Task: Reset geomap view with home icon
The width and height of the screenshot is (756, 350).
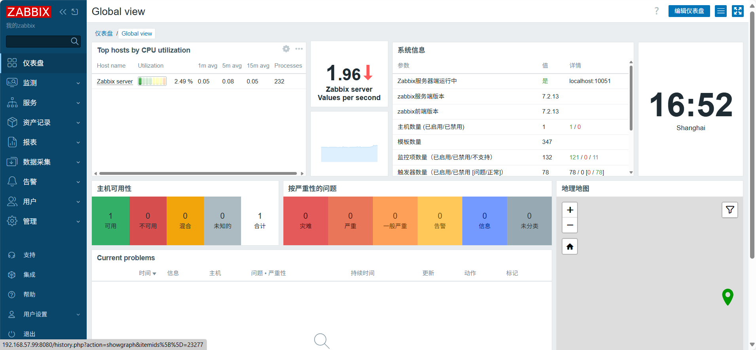Action: (570, 247)
